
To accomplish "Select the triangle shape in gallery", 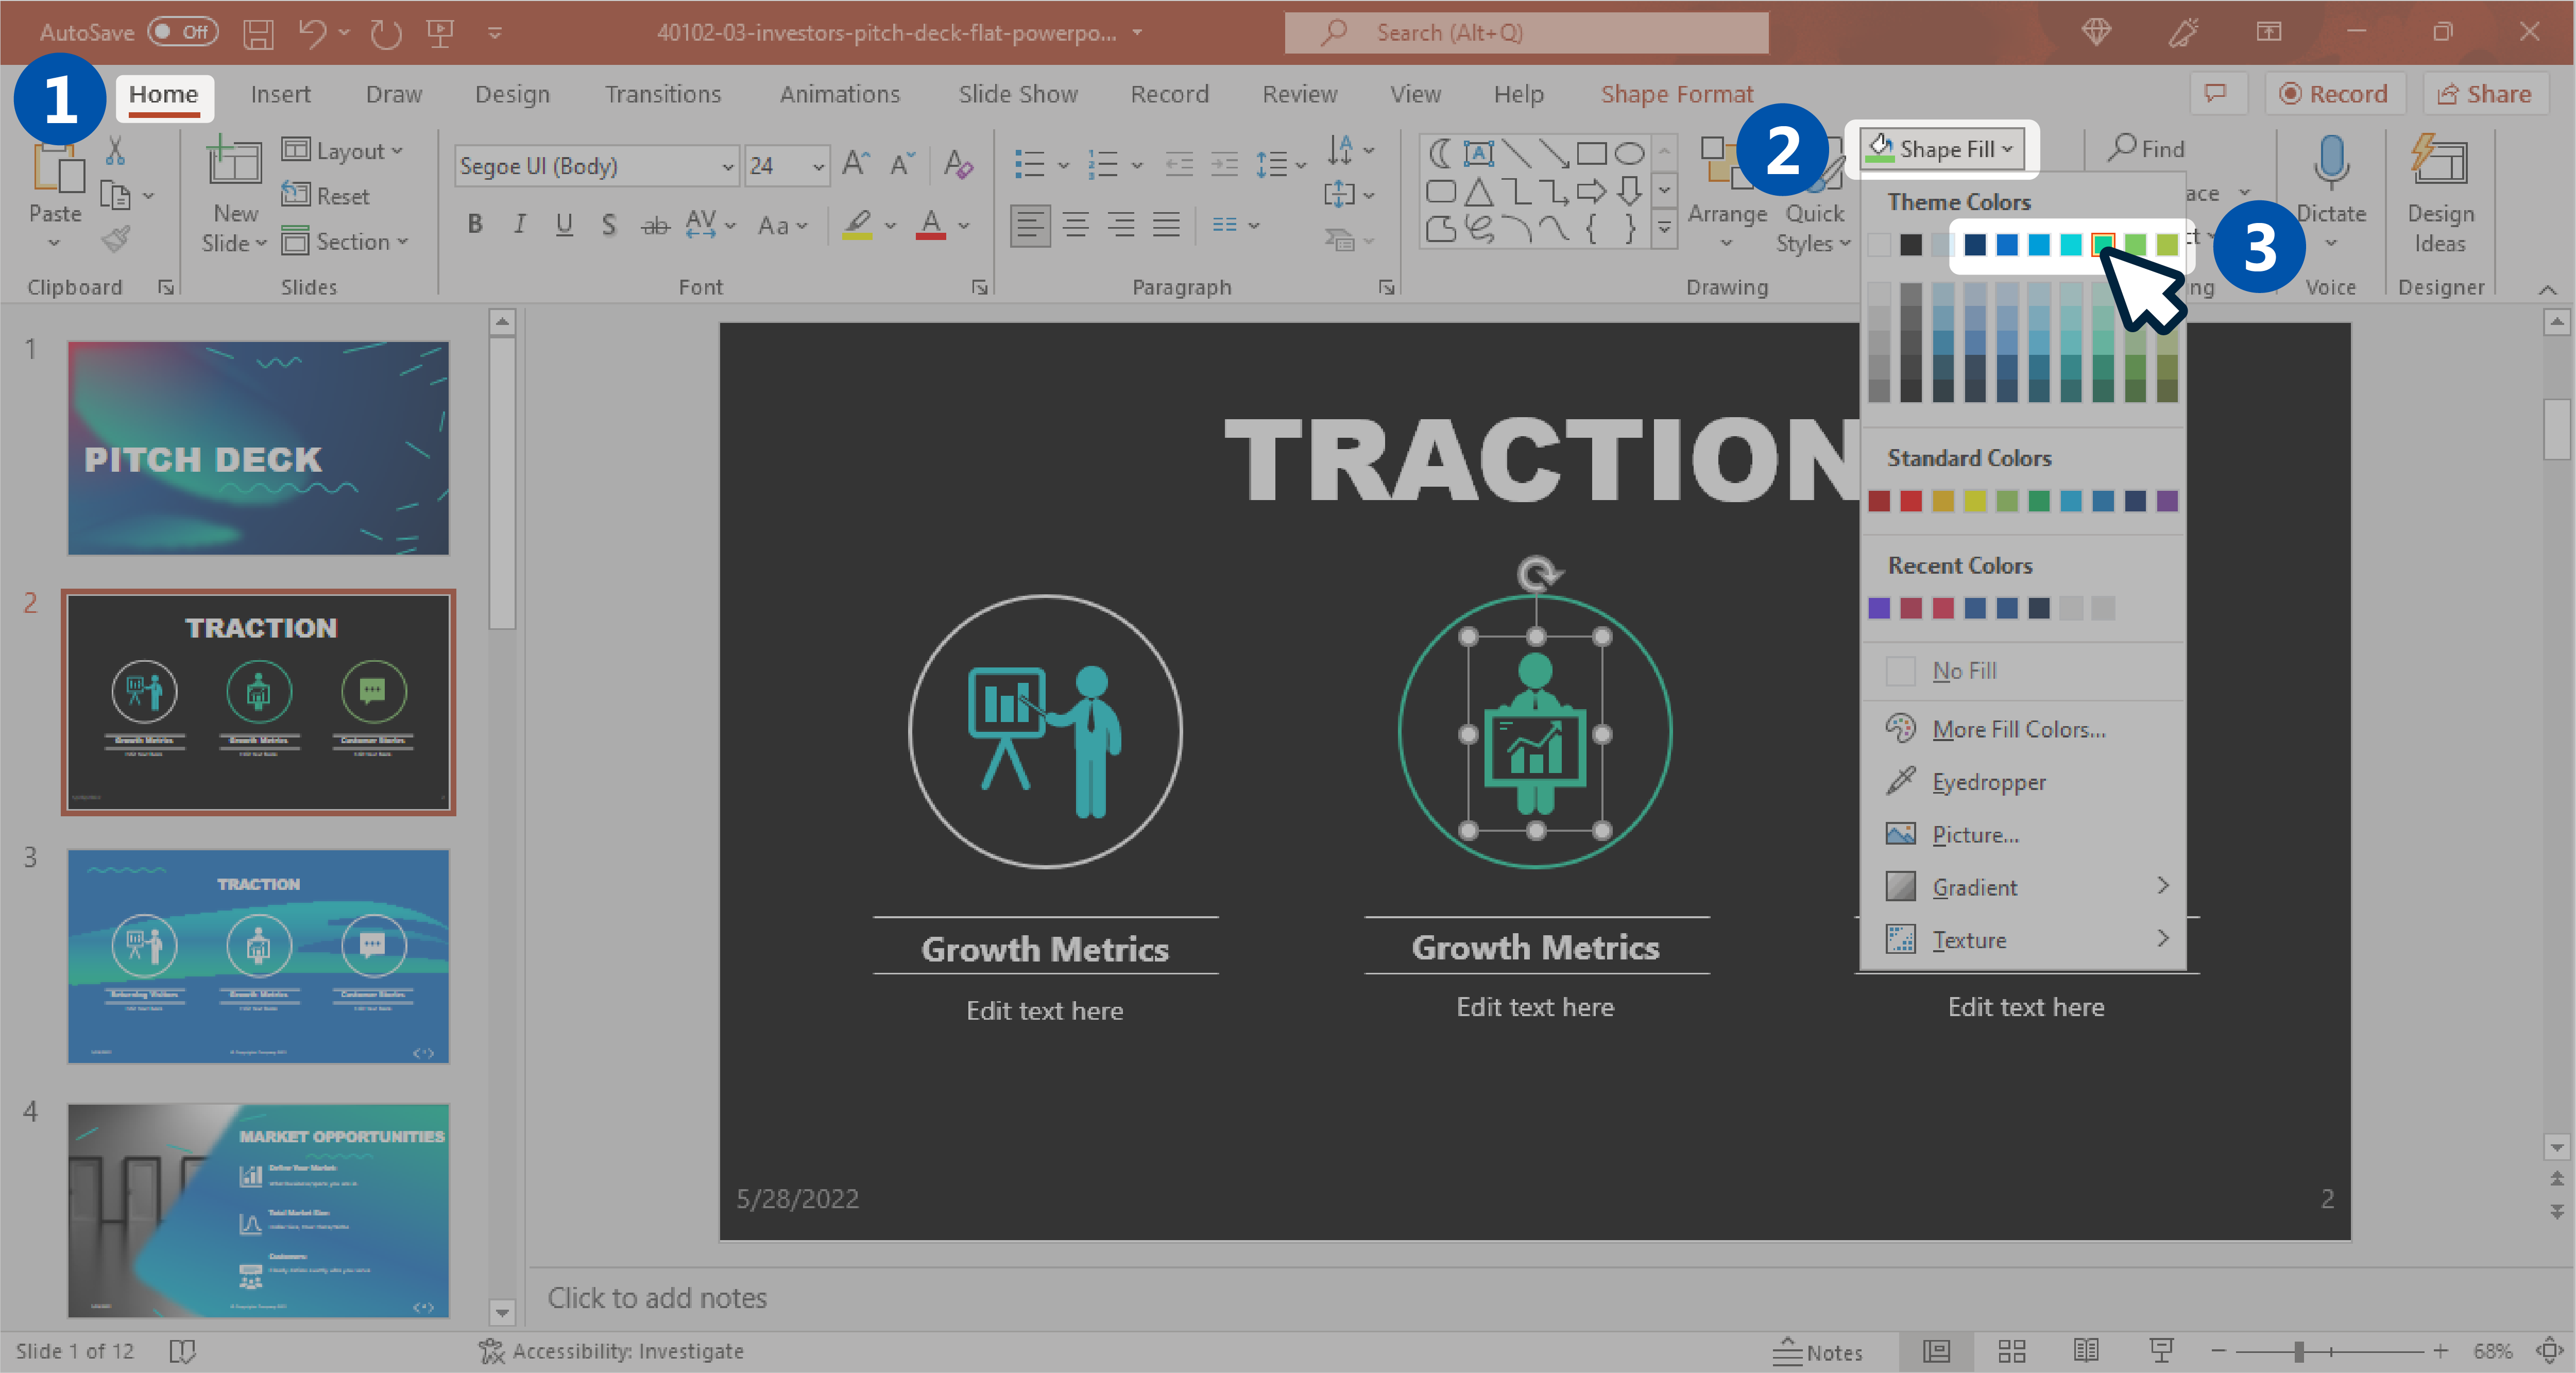I will (x=1479, y=192).
